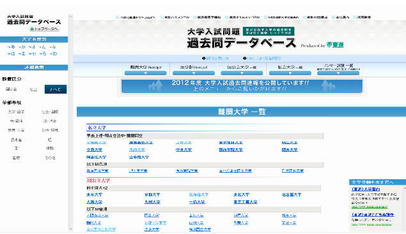Open 東北大学 link

click(x=241, y=194)
